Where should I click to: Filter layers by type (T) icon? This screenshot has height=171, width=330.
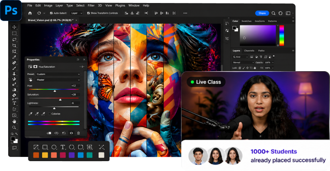point(261,57)
